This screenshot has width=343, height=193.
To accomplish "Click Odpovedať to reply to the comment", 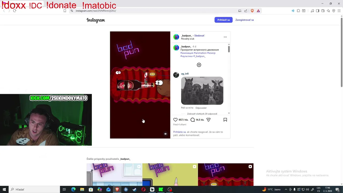I will (x=201, y=108).
